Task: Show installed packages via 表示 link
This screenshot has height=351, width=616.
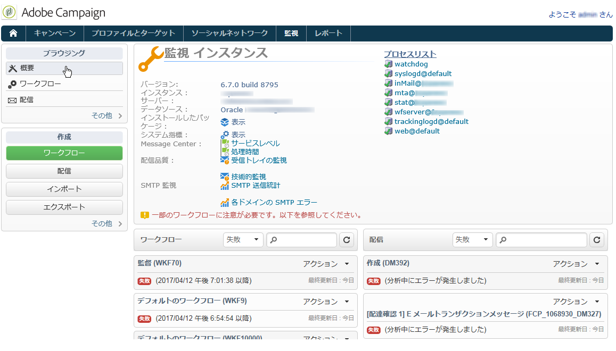Action: (238, 122)
